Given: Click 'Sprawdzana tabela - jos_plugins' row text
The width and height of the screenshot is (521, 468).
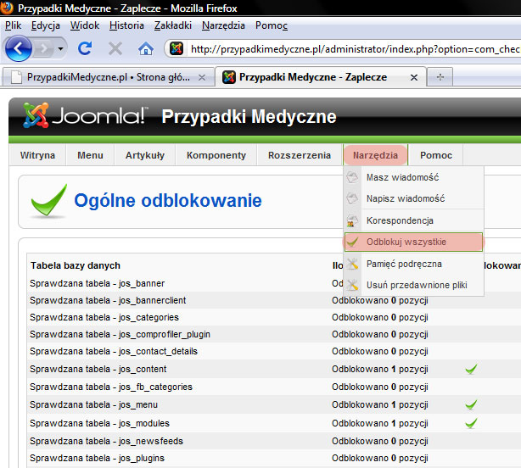Looking at the screenshot, I should click(97, 459).
